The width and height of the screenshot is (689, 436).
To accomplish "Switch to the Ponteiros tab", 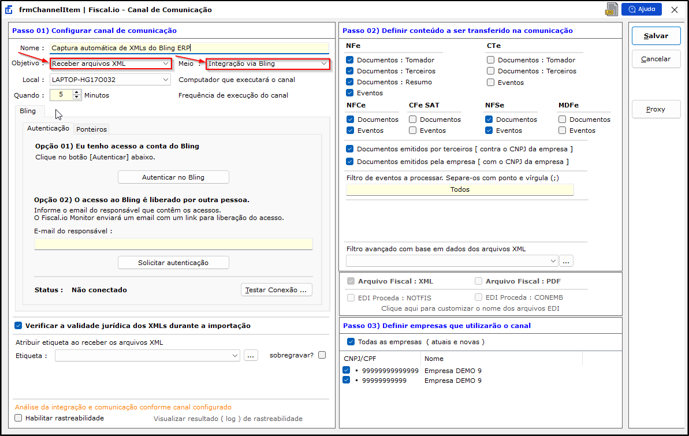I will coord(91,129).
